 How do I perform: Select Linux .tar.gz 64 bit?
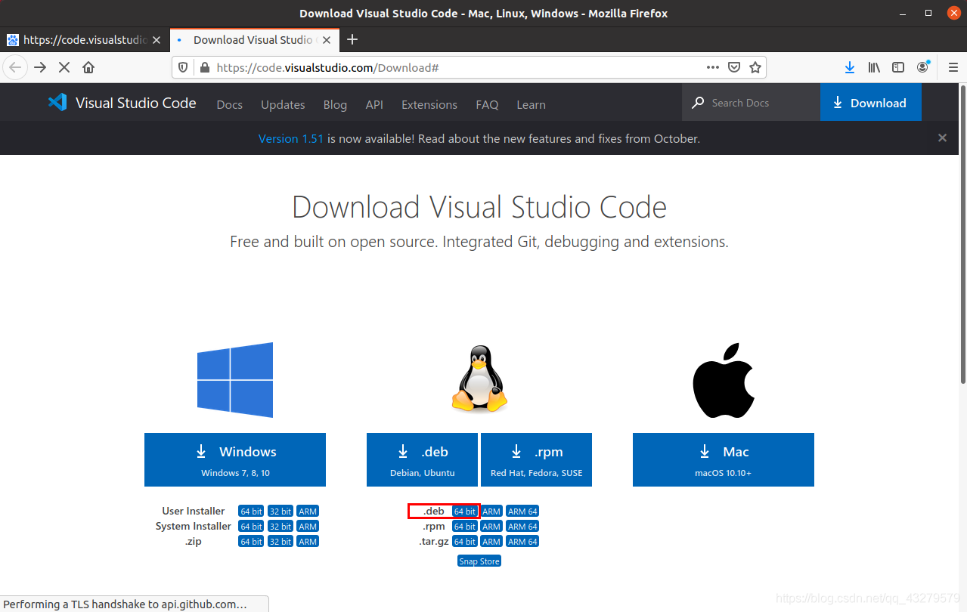point(465,542)
